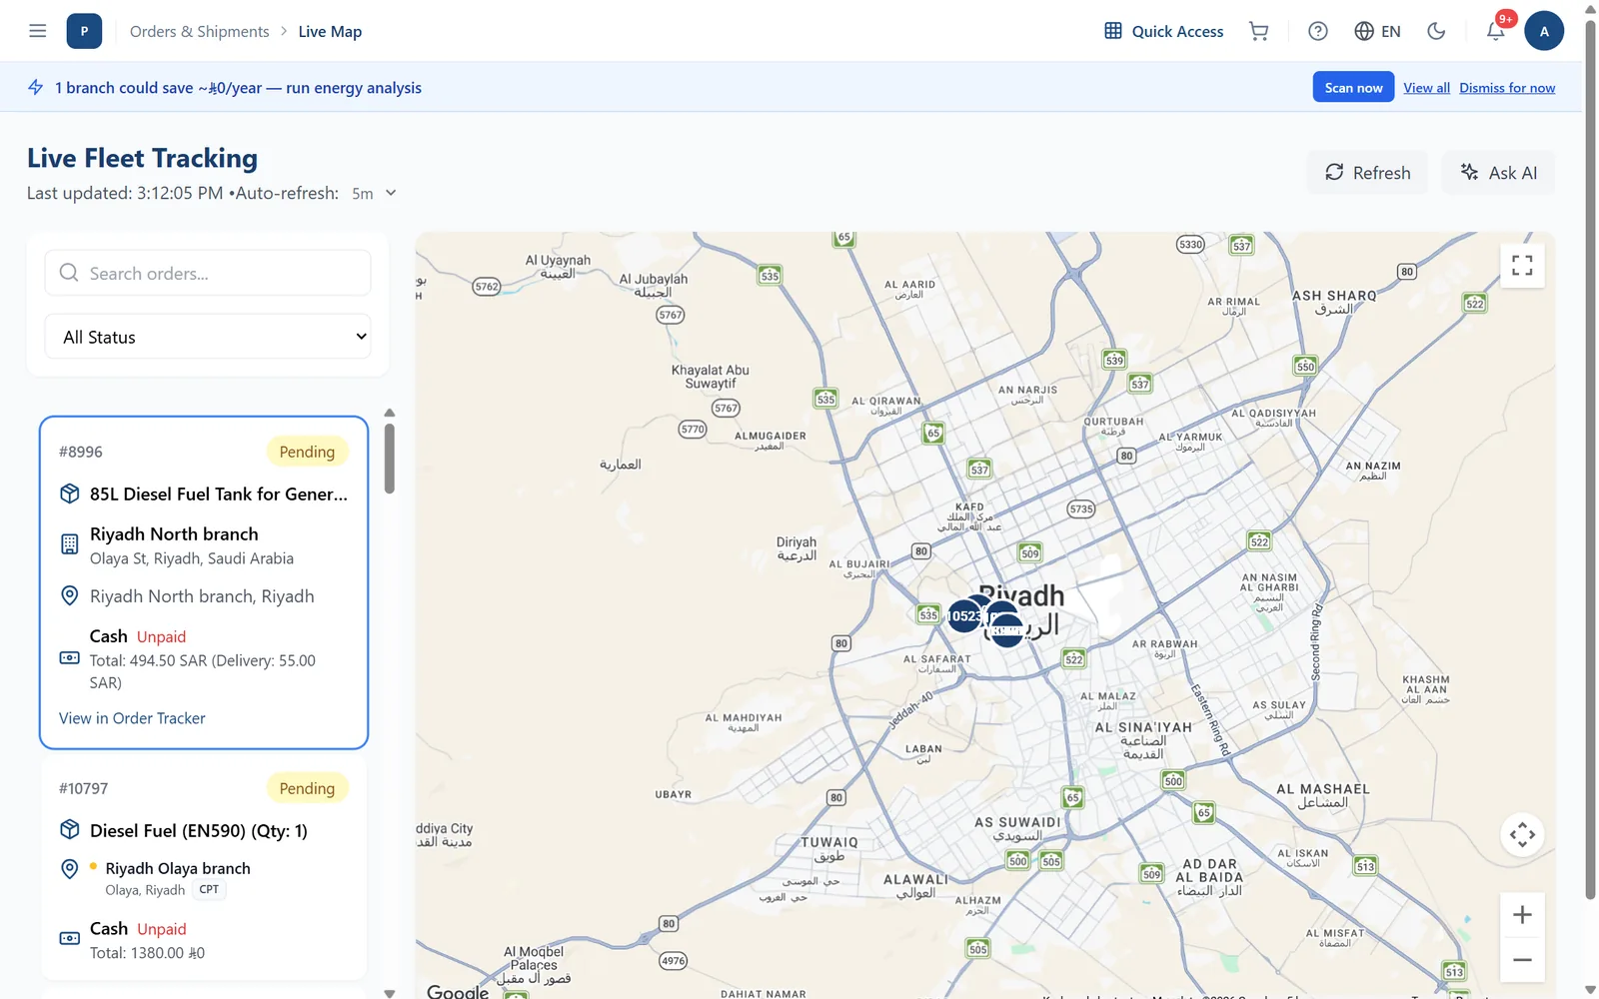Click the Scan now button
The image size is (1599, 999).
click(1353, 88)
